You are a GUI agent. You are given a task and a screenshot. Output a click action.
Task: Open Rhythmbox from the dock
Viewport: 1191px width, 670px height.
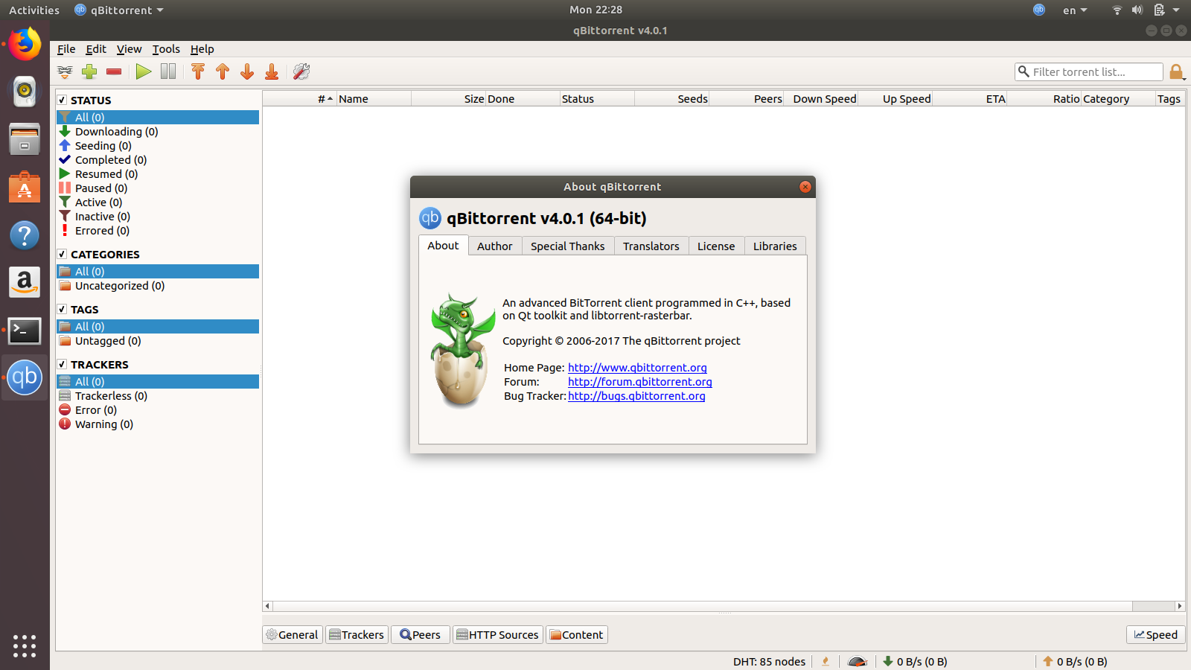[x=25, y=92]
